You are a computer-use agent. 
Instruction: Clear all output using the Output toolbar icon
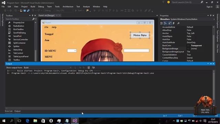pyautogui.click(x=89, y=68)
